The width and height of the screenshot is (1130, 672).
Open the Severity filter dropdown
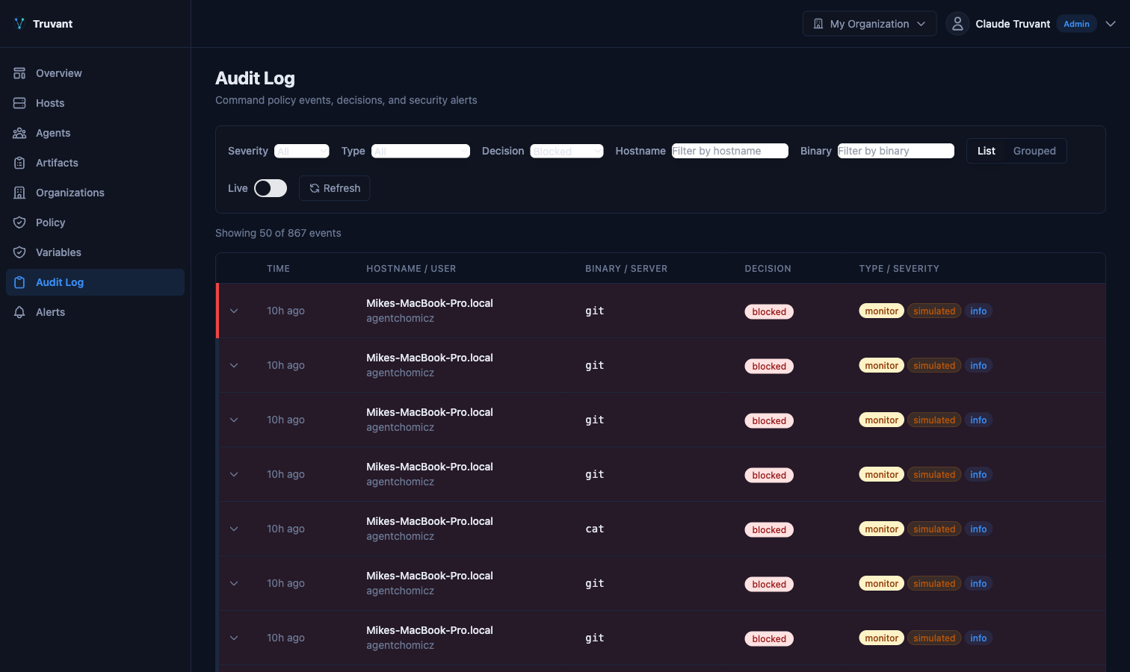click(x=302, y=150)
